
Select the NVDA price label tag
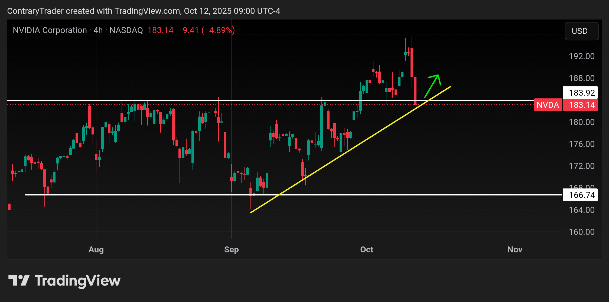pyautogui.click(x=548, y=105)
